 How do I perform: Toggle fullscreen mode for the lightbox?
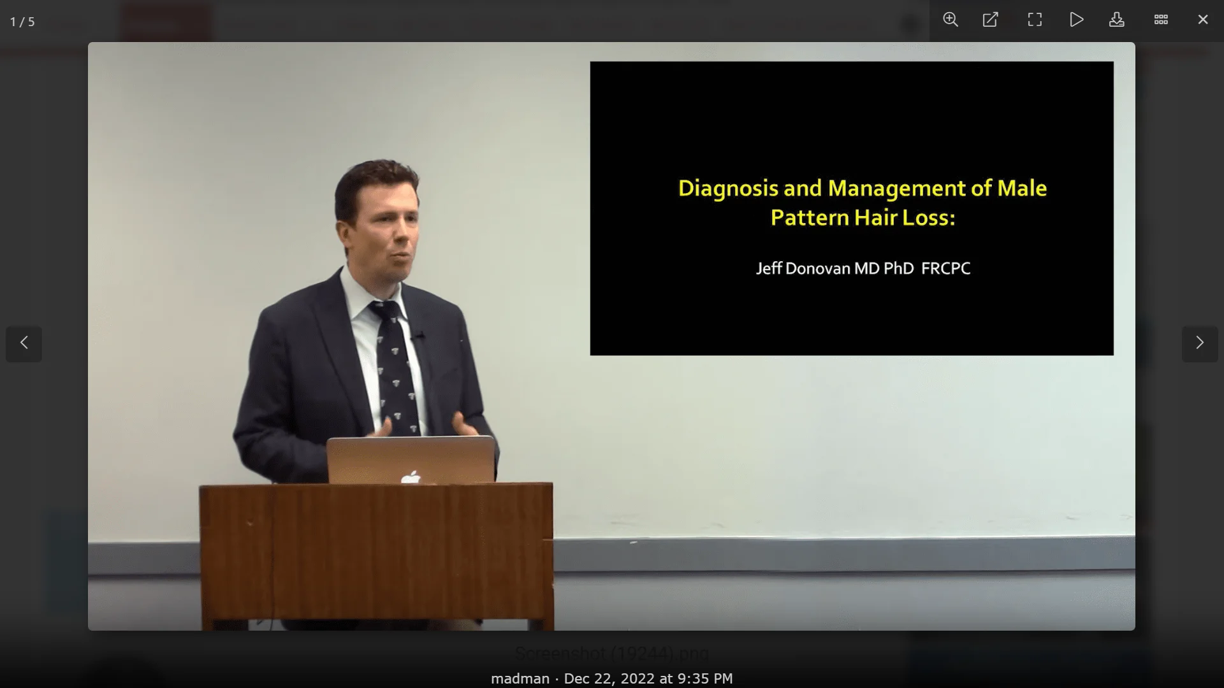(1035, 20)
